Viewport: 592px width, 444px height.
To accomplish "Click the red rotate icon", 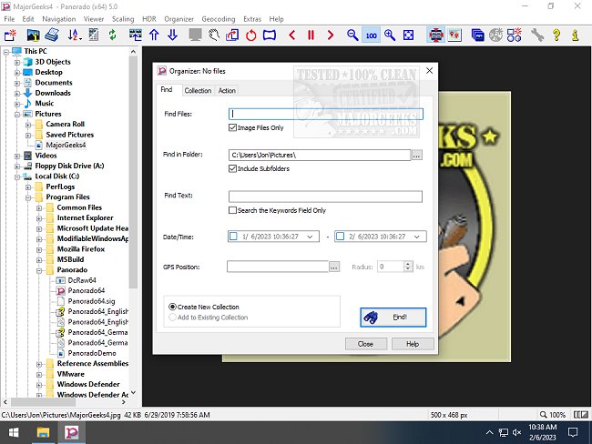I will (x=251, y=35).
